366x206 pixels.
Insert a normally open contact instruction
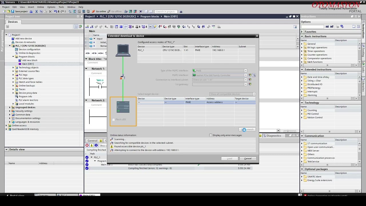click(88, 53)
